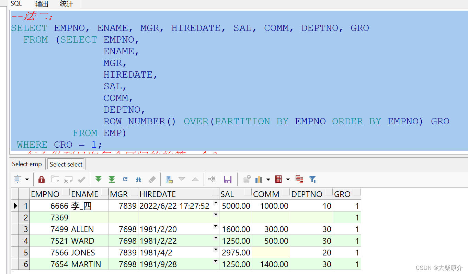Save query results with the purple disk icon
The height and width of the screenshot is (274, 468).
pos(228,179)
